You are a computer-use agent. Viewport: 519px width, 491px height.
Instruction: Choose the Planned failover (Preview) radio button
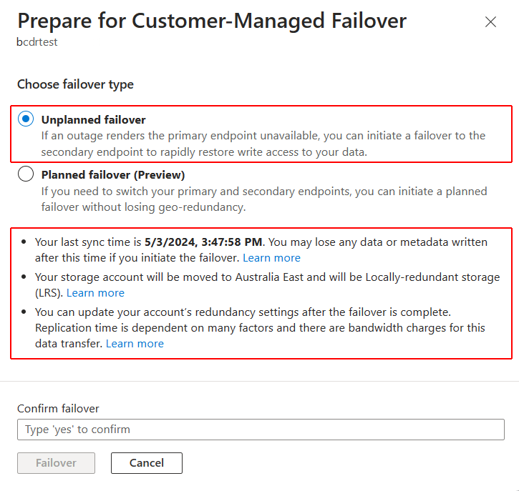[x=26, y=174]
